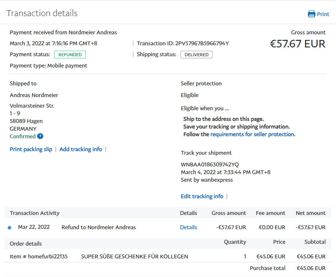Click the printer icon at top right

(312, 14)
